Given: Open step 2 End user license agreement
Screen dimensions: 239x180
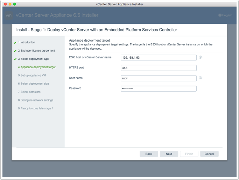Looking at the screenshot, I should (x=36, y=51).
